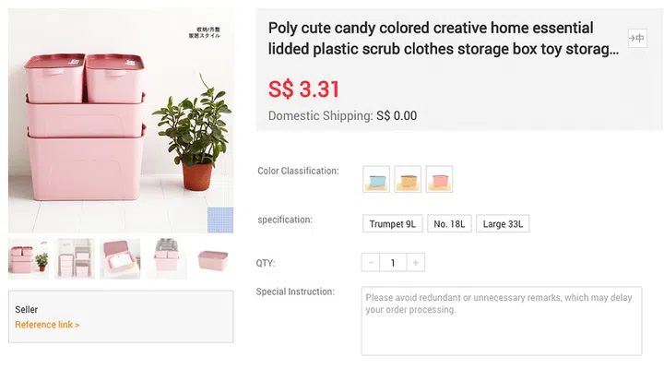View fifth thumbnail of single pink box
Viewport: 664px width, 369px height.
click(213, 259)
